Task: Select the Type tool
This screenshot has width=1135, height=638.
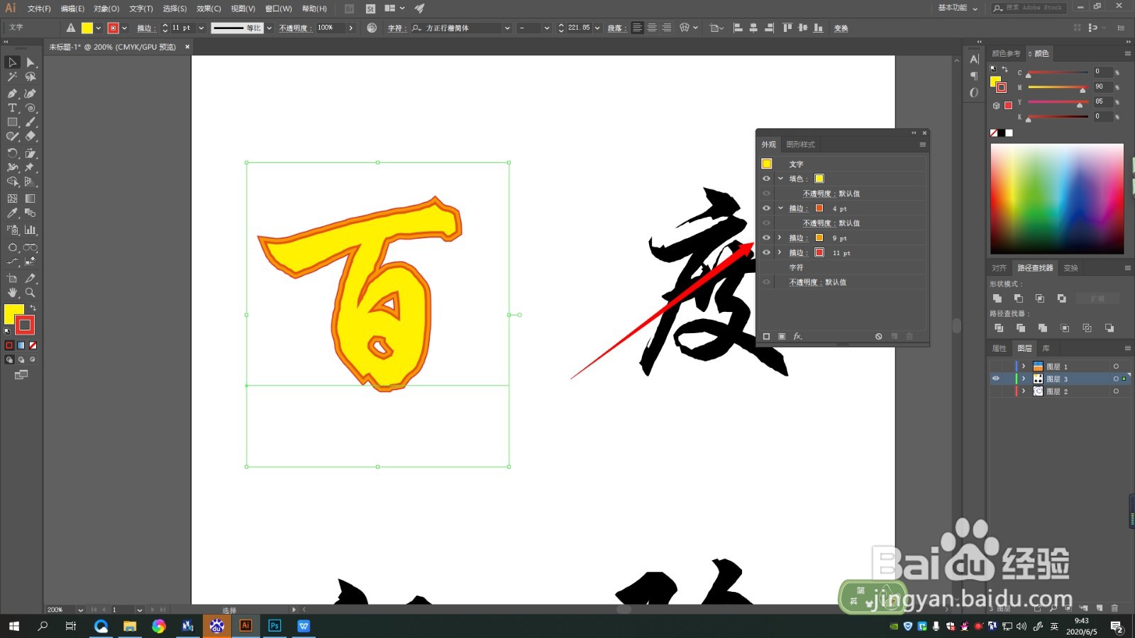Action: pos(12,108)
